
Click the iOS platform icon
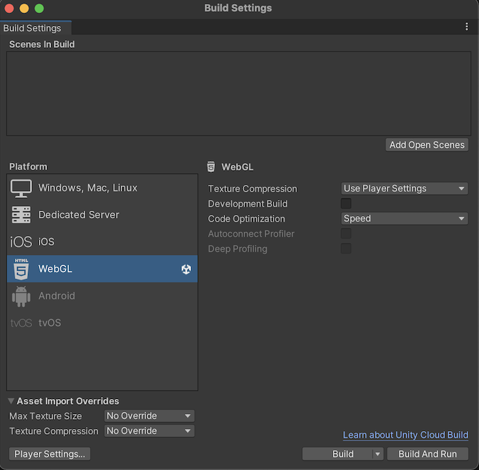coord(21,242)
